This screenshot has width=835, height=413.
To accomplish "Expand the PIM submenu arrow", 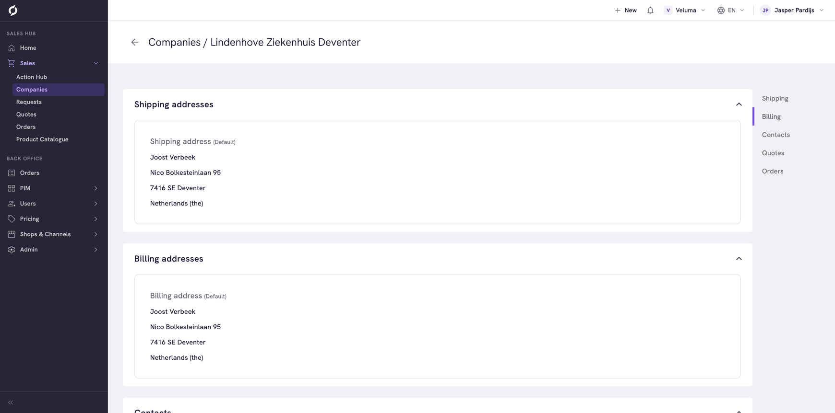I will (x=96, y=188).
